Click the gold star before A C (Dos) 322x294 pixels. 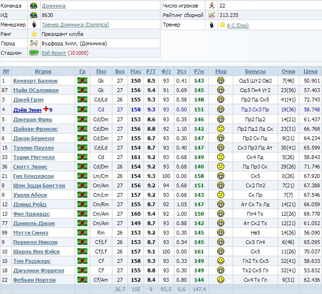222,25
